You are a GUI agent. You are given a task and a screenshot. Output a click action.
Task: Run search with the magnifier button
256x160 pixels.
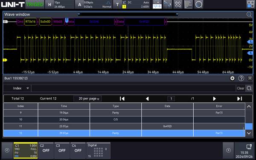click(x=249, y=88)
